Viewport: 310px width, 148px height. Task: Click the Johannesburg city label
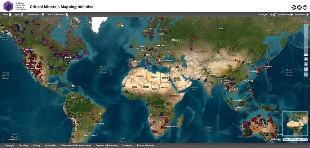(170, 126)
